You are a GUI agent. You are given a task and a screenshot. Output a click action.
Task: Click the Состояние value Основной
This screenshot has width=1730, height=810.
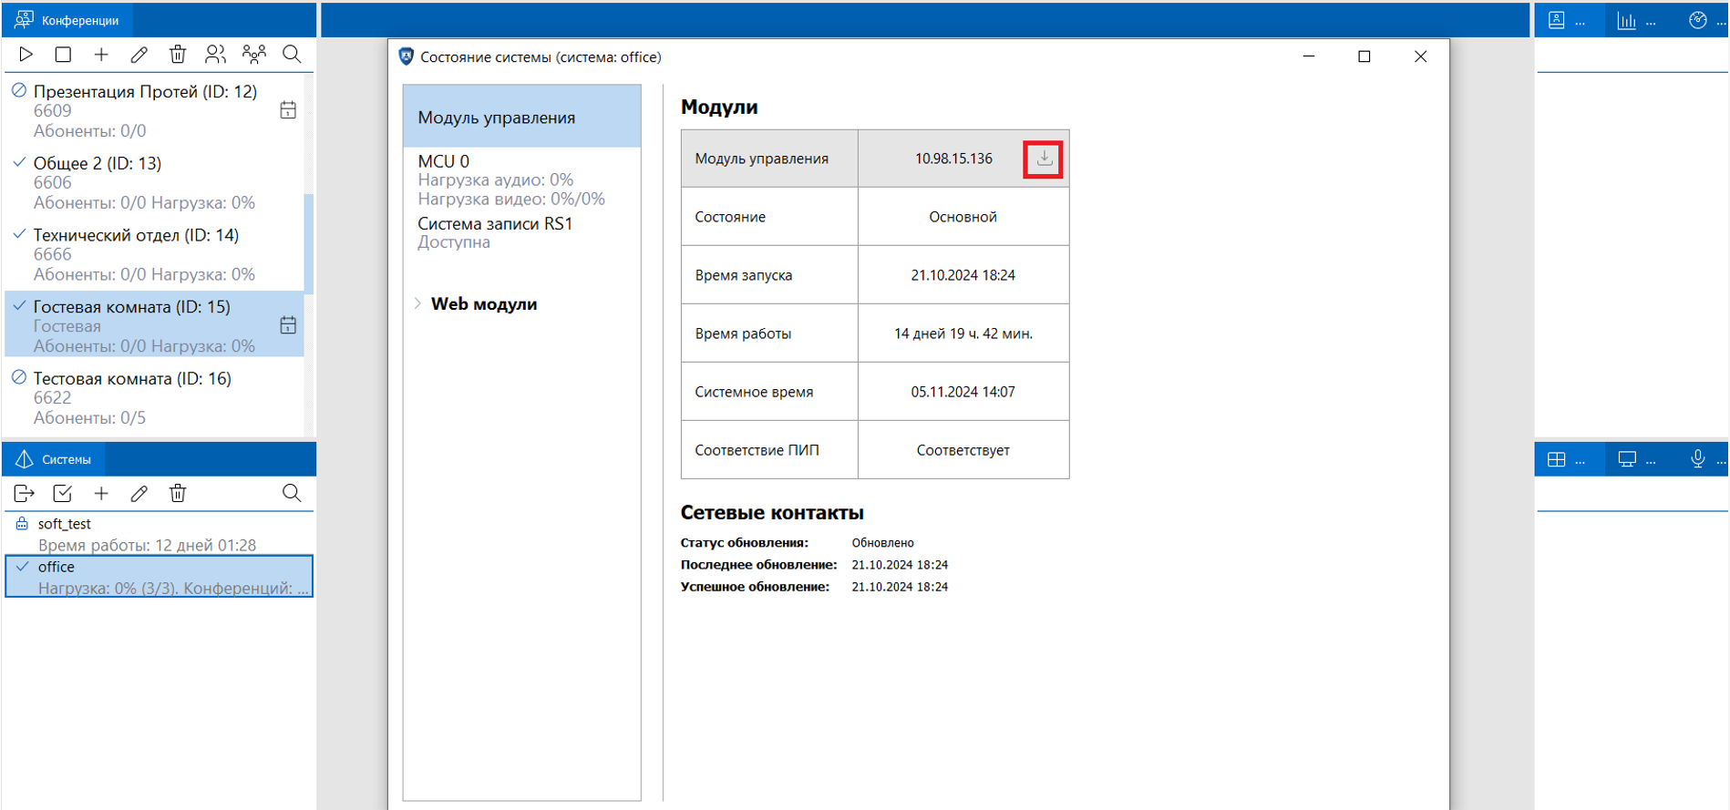pos(963,217)
